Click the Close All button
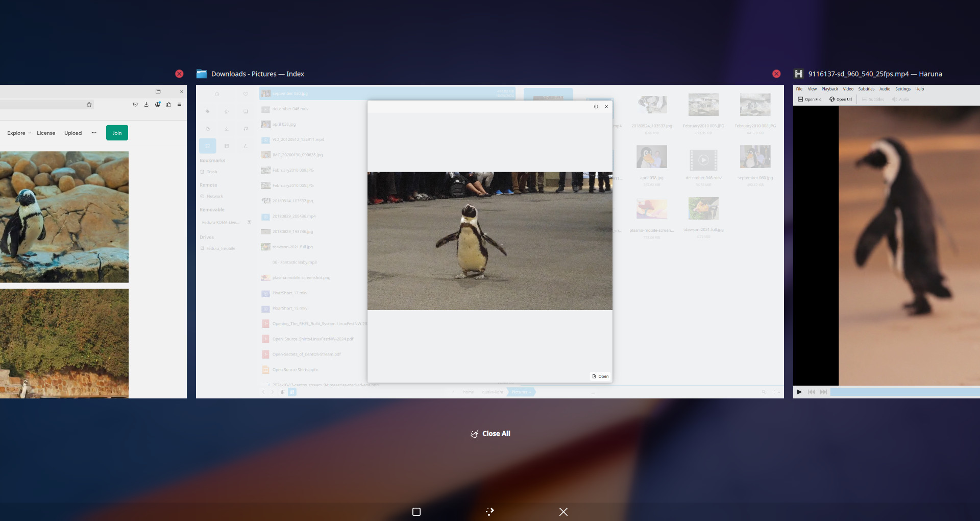Screen dimensions: 980x521 pyautogui.click(x=491, y=434)
